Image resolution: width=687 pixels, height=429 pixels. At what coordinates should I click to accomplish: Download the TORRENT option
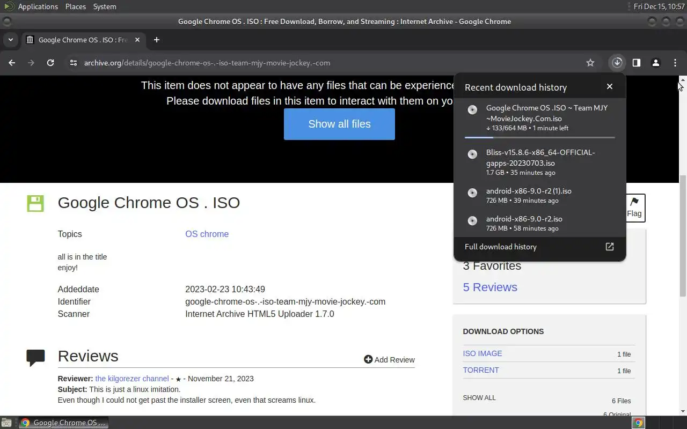pos(481,370)
